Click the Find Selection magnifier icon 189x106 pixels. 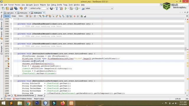click(x=40, y=16)
